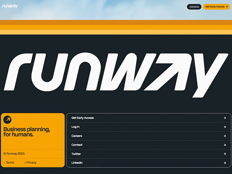Viewport: 232px width, 174px height.
Task: Open the Privacy link
Action: coord(30,162)
